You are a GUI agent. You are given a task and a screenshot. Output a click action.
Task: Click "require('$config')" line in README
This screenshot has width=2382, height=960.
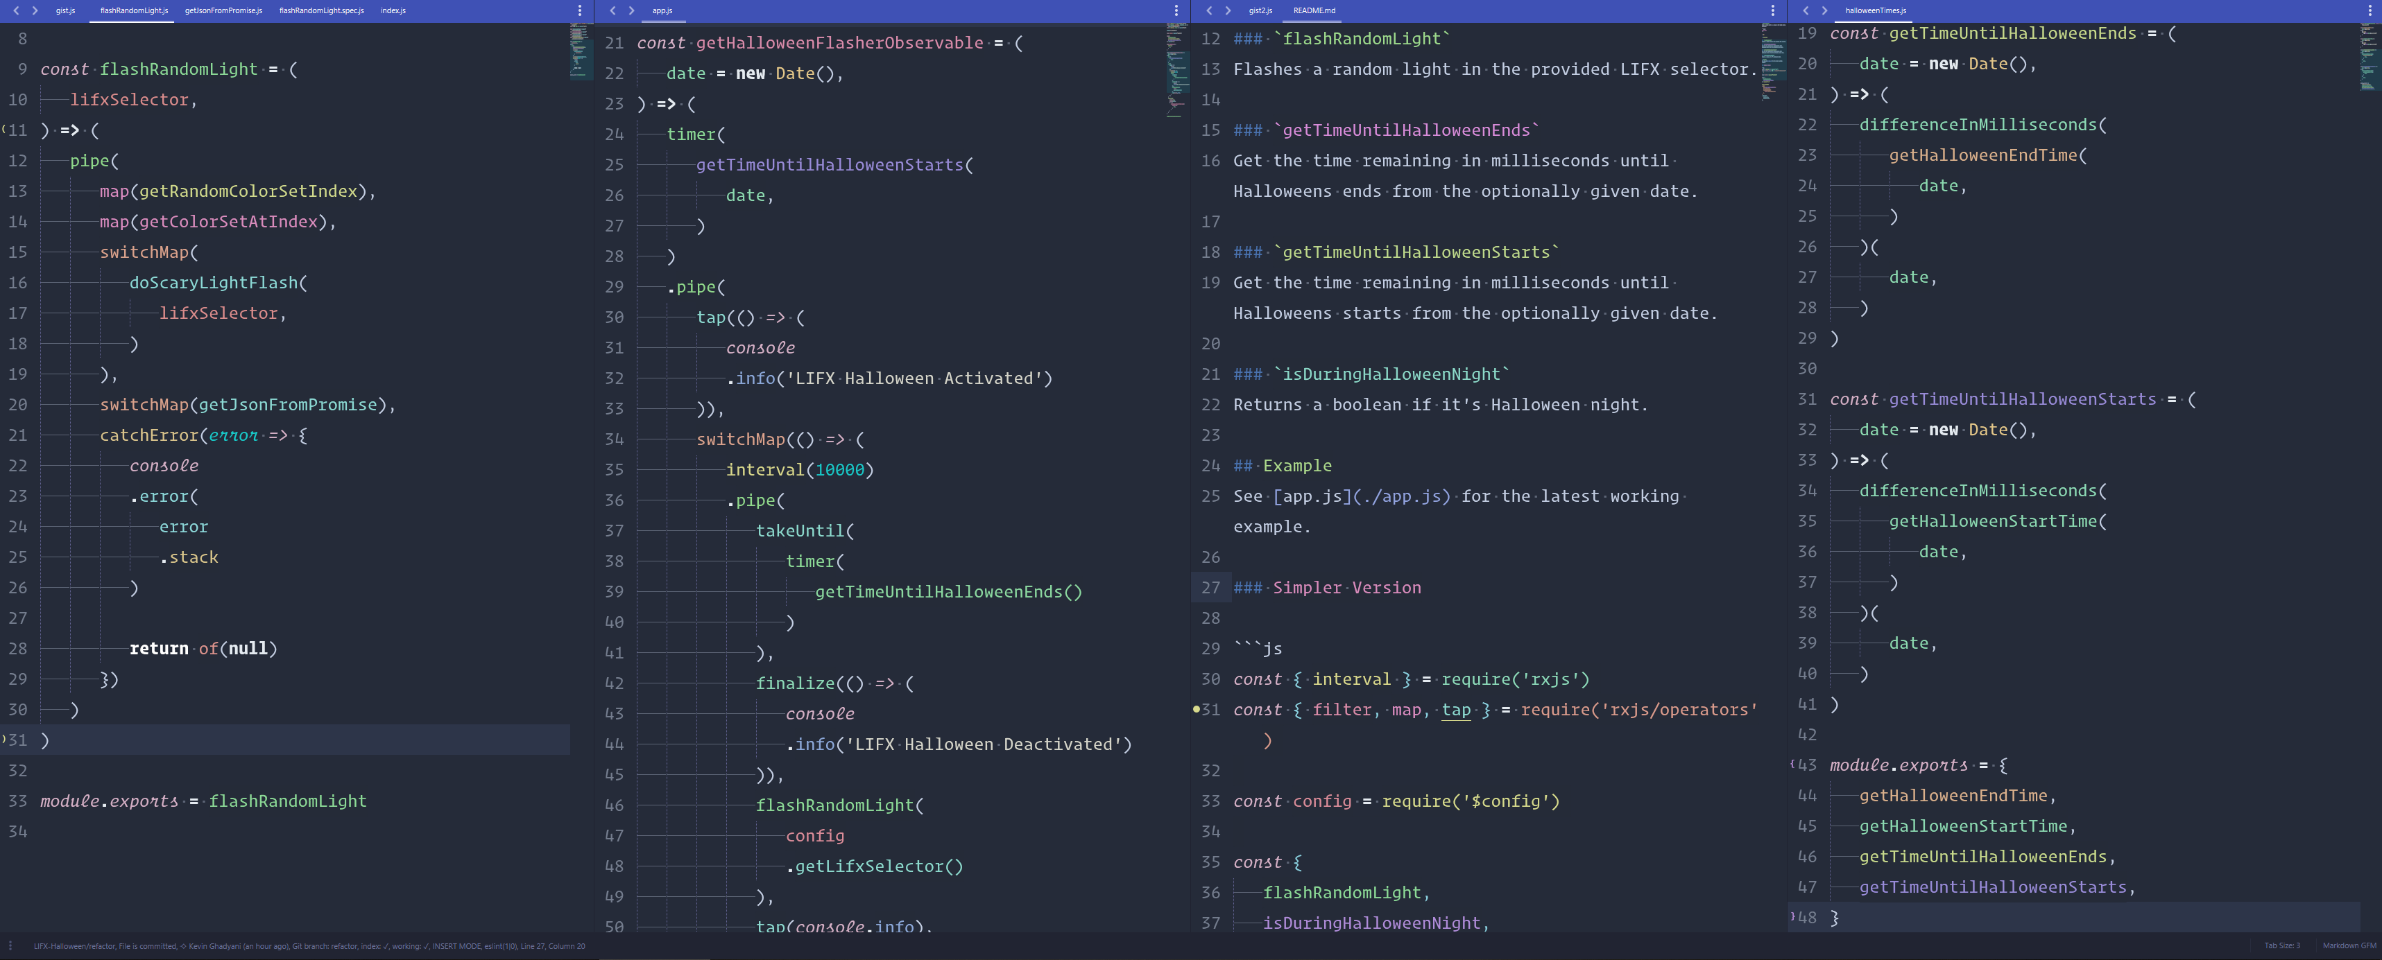[1396, 801]
